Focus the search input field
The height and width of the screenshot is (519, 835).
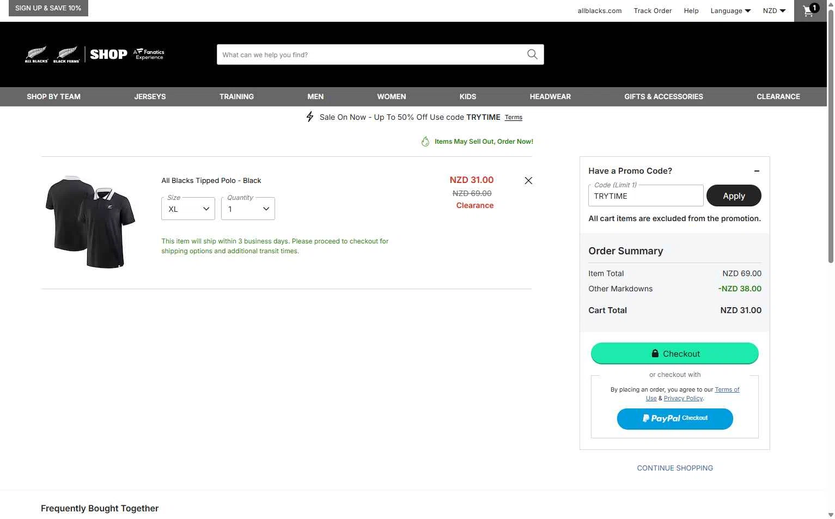[x=372, y=54]
